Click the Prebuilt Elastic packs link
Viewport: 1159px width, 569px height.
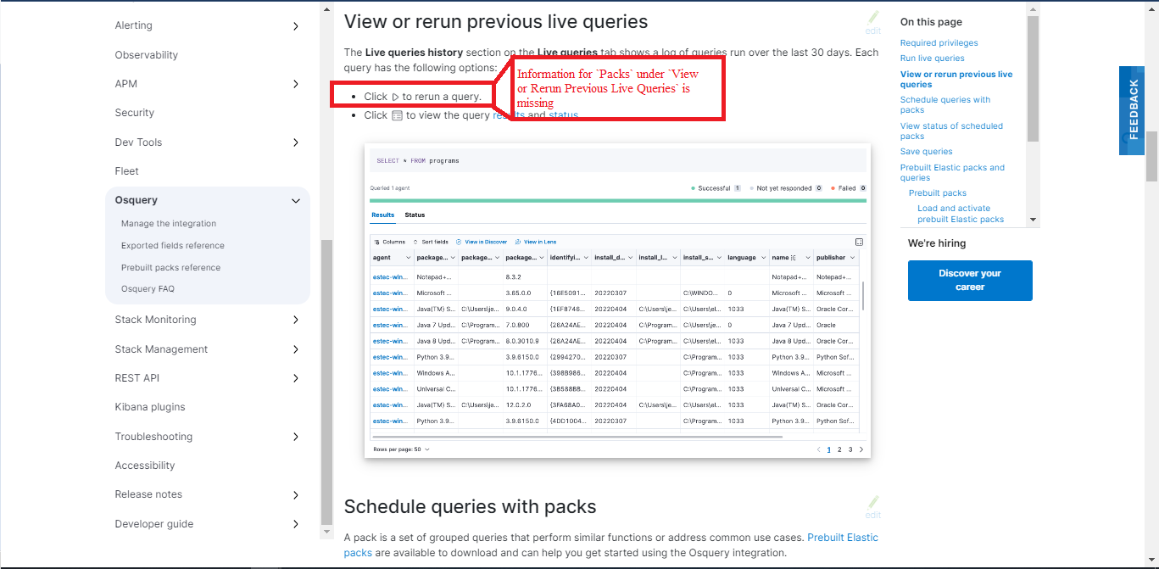[842, 537]
